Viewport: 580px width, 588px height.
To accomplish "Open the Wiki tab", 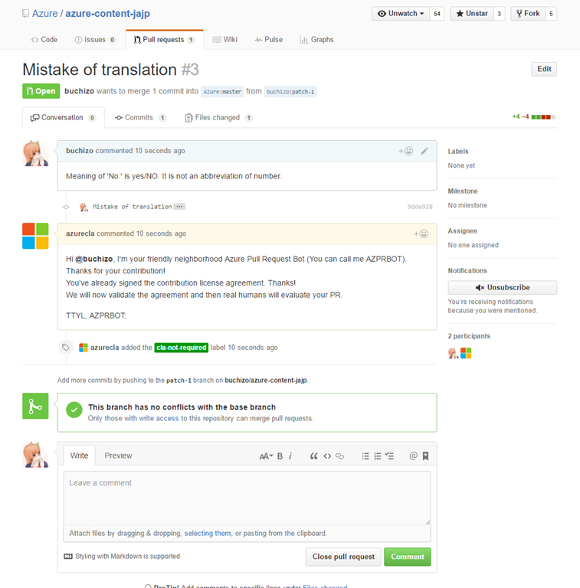I will point(225,40).
